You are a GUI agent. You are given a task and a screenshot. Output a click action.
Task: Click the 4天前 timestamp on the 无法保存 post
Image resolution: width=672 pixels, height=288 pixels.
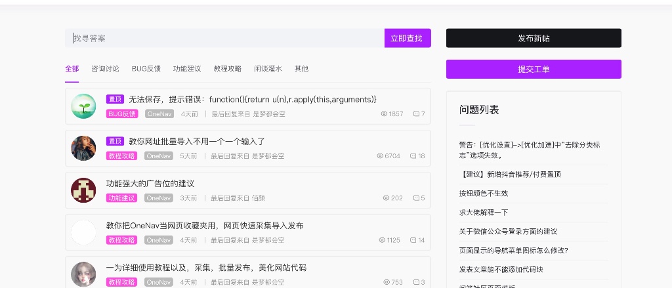pos(190,113)
